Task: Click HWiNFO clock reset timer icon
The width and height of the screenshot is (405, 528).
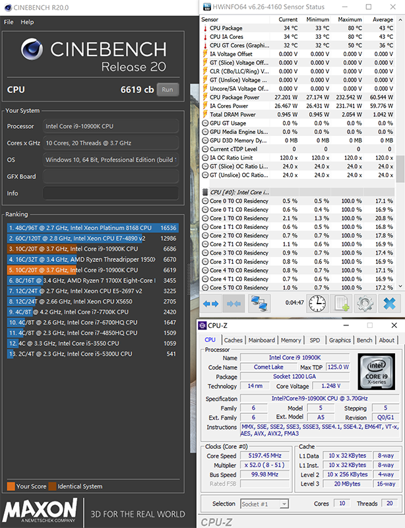Action: click(317, 303)
